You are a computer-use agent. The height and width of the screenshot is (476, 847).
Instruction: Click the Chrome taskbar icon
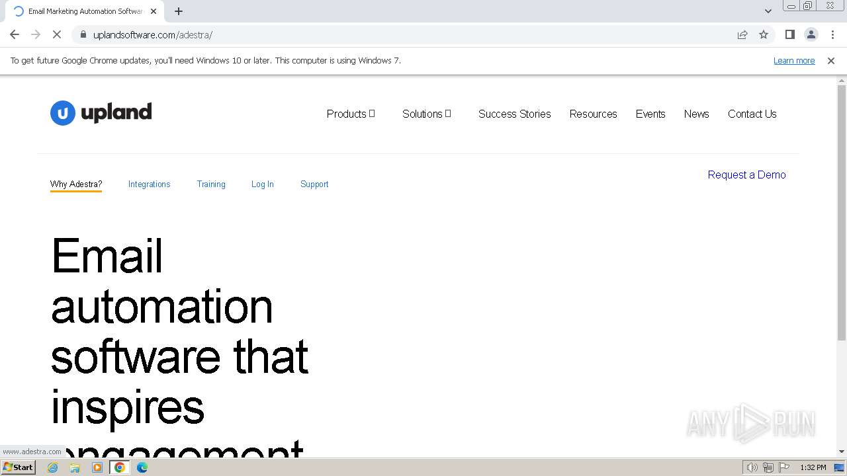pyautogui.click(x=120, y=467)
